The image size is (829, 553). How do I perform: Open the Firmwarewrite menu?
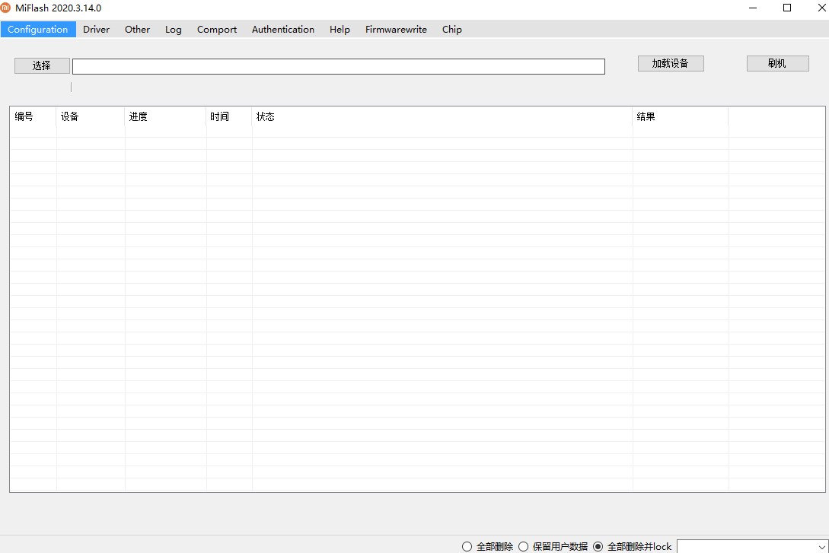coord(396,30)
